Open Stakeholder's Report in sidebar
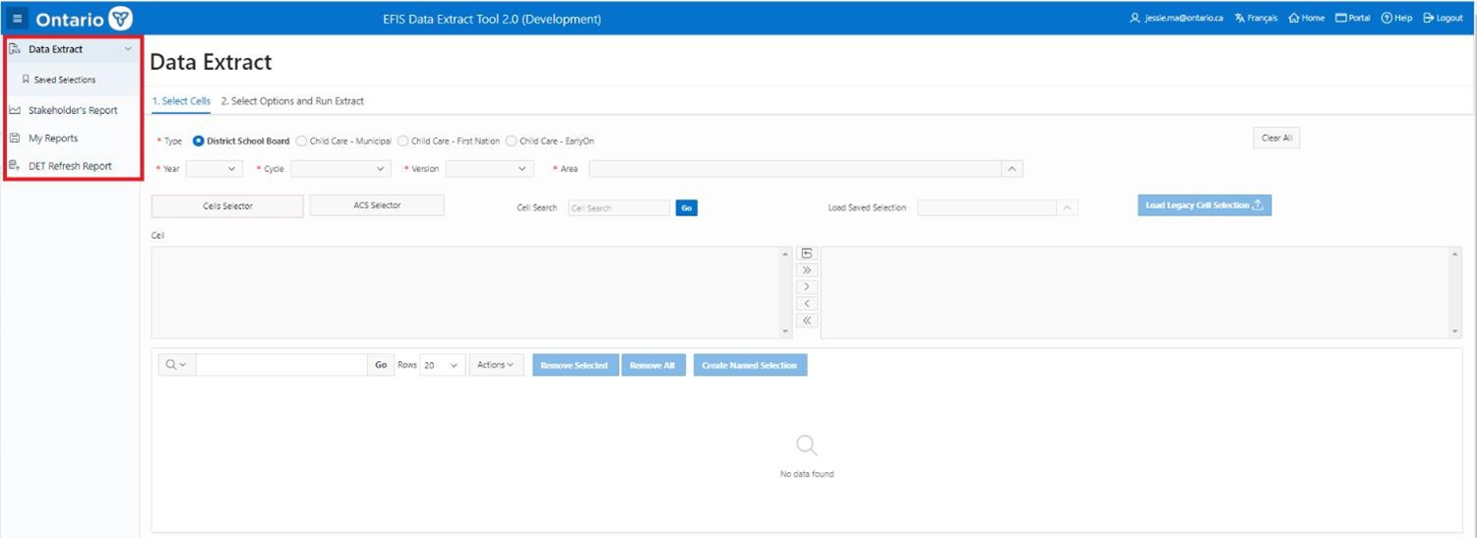The height and width of the screenshot is (538, 1477). pos(73,110)
